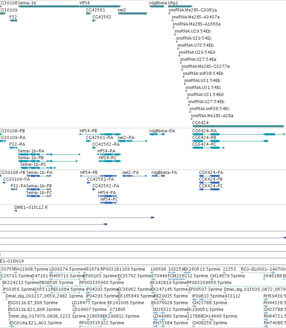
Task: Click the P32-RA transcript
Action: pyautogui.click(x=13, y=148)
